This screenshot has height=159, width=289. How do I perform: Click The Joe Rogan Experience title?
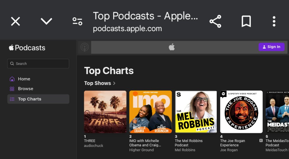(232, 143)
